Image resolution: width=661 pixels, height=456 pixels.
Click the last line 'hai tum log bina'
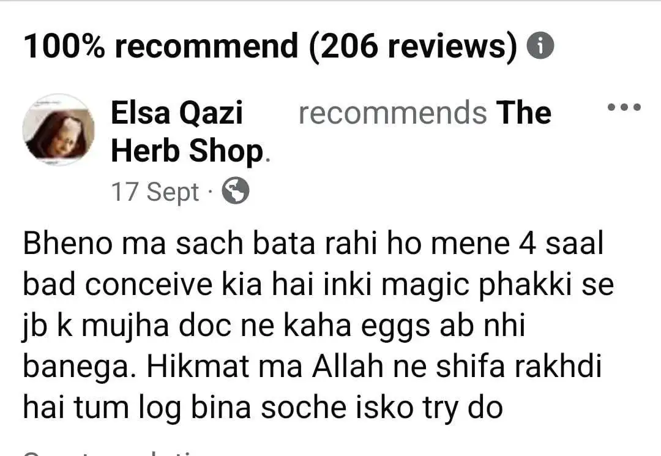(x=263, y=408)
